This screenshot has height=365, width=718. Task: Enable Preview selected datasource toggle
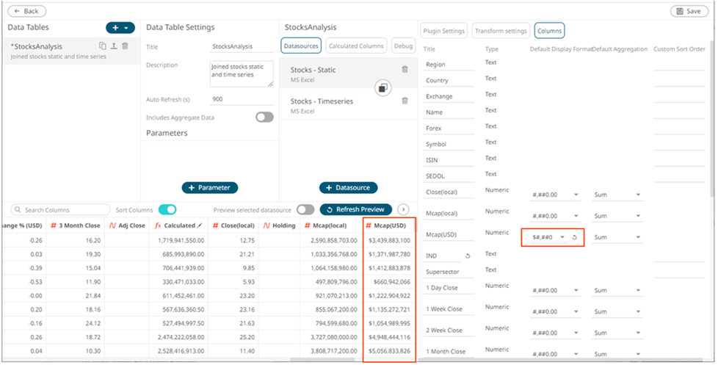tap(305, 209)
